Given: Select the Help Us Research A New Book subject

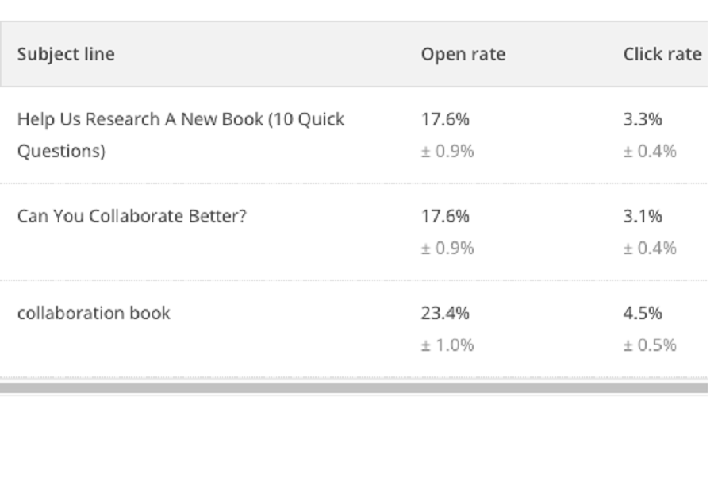Looking at the screenshot, I should pos(180,120).
